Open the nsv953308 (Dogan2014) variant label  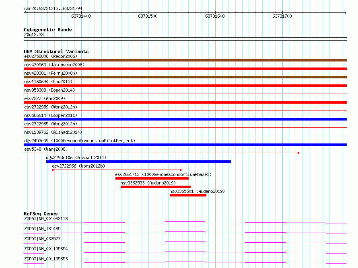[x=49, y=90]
